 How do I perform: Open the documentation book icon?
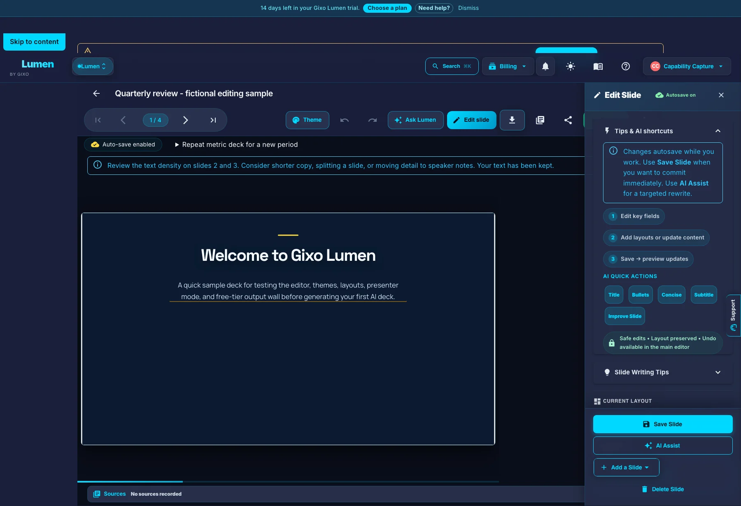(x=598, y=66)
